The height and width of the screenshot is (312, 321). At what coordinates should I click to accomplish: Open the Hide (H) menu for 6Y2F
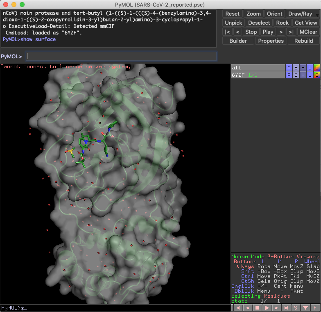(x=303, y=75)
